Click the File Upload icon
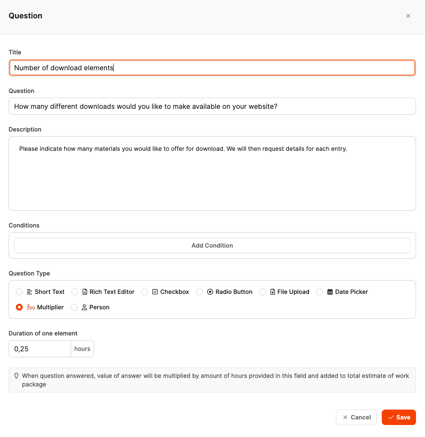425x437 pixels. click(x=273, y=292)
